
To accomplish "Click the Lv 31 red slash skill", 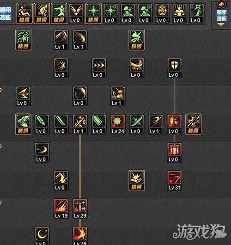I will (175, 181).
